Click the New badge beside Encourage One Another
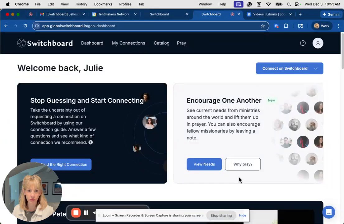Viewport: 344px width, 224px height. click(271, 100)
